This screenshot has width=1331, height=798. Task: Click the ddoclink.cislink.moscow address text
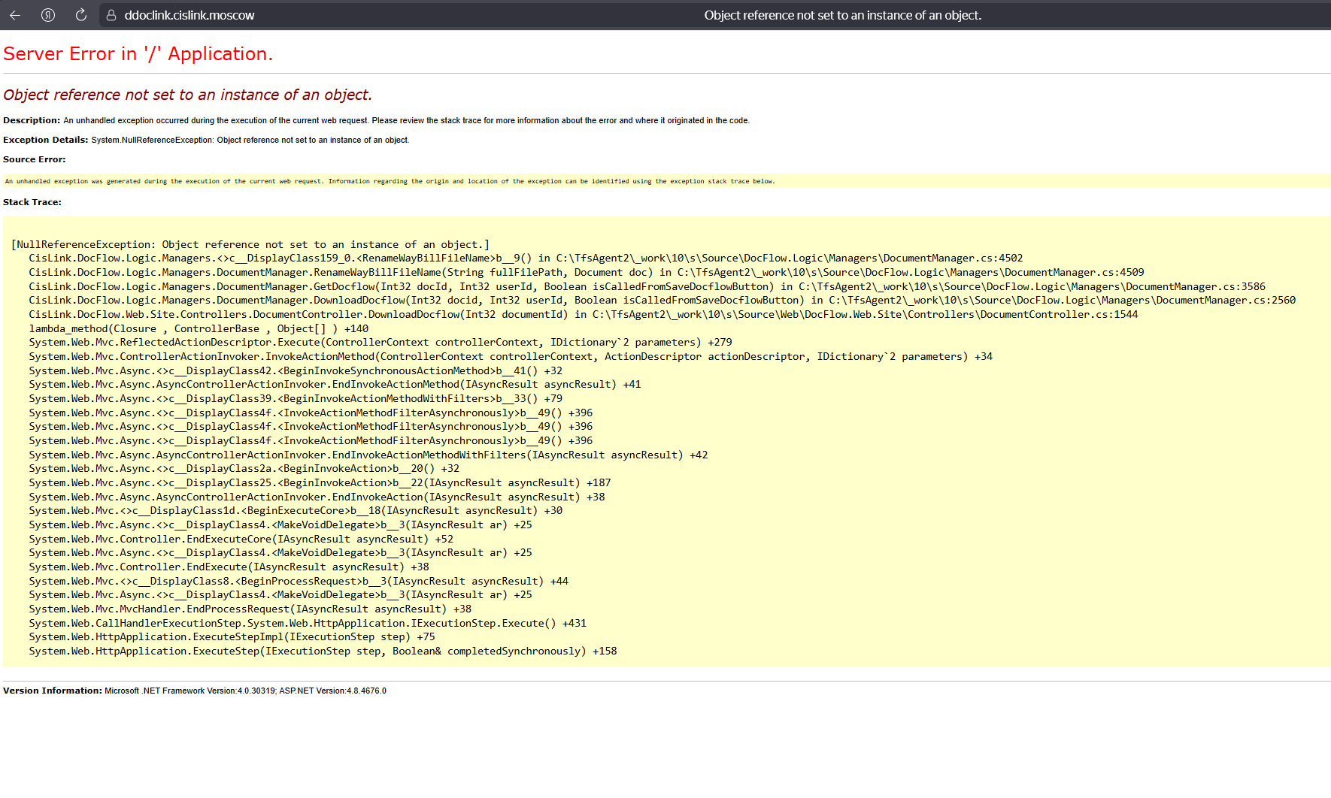189,15
